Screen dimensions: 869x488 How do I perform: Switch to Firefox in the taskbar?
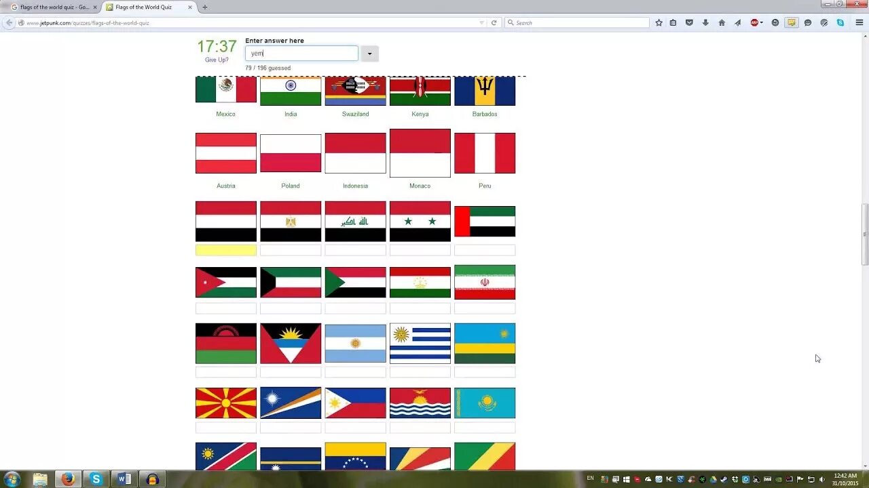pyautogui.click(x=68, y=479)
